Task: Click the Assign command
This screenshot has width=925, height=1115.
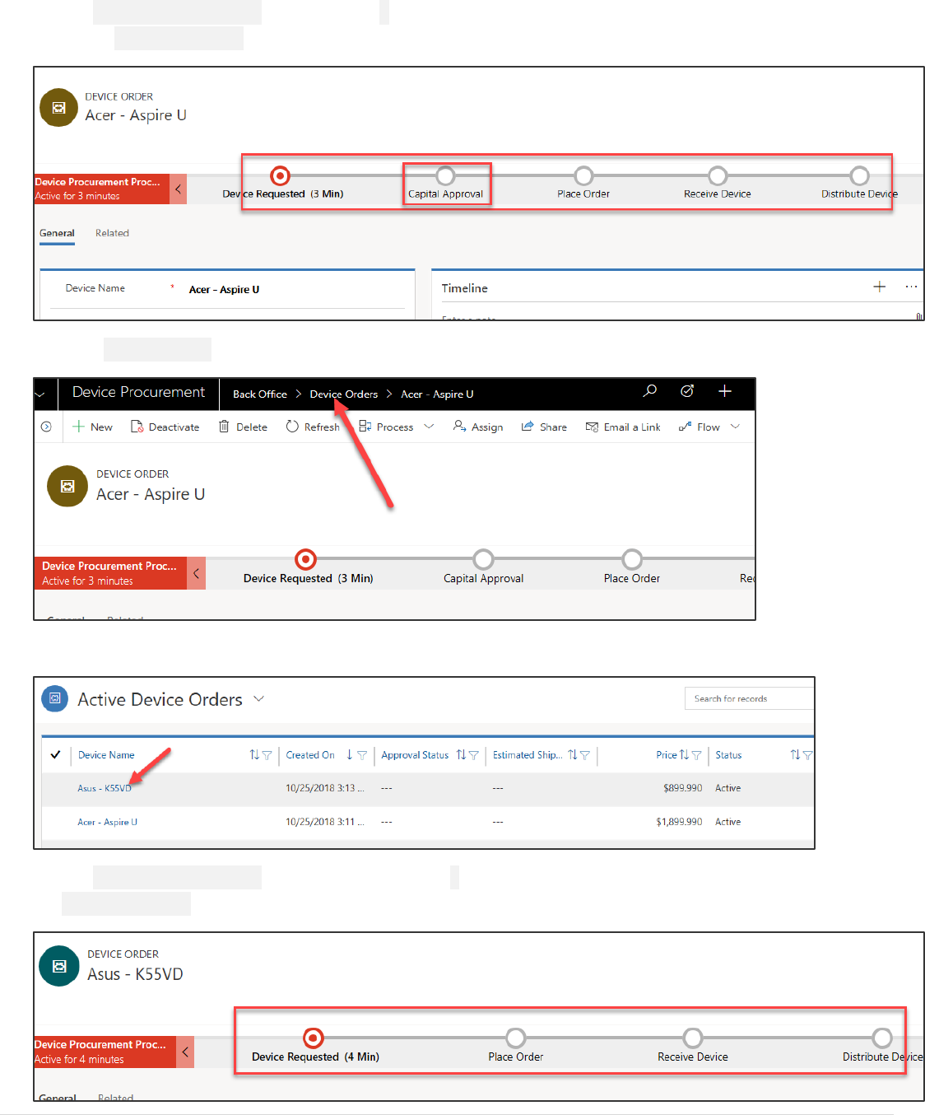Action: (478, 427)
